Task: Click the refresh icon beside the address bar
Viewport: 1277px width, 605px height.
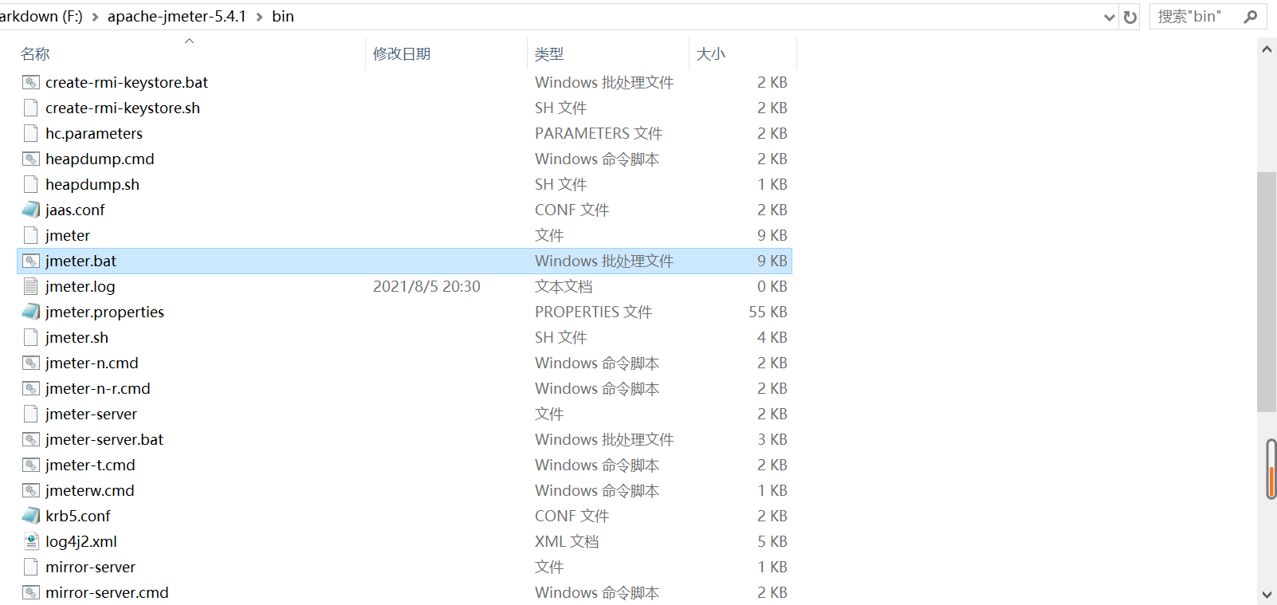Action: tap(1130, 17)
